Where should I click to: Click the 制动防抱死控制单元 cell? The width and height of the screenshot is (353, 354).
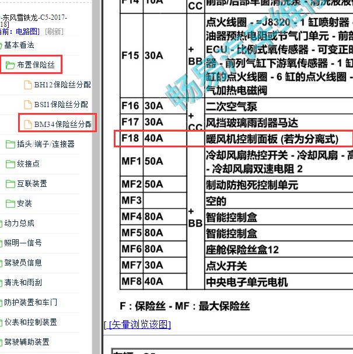tap(279, 185)
